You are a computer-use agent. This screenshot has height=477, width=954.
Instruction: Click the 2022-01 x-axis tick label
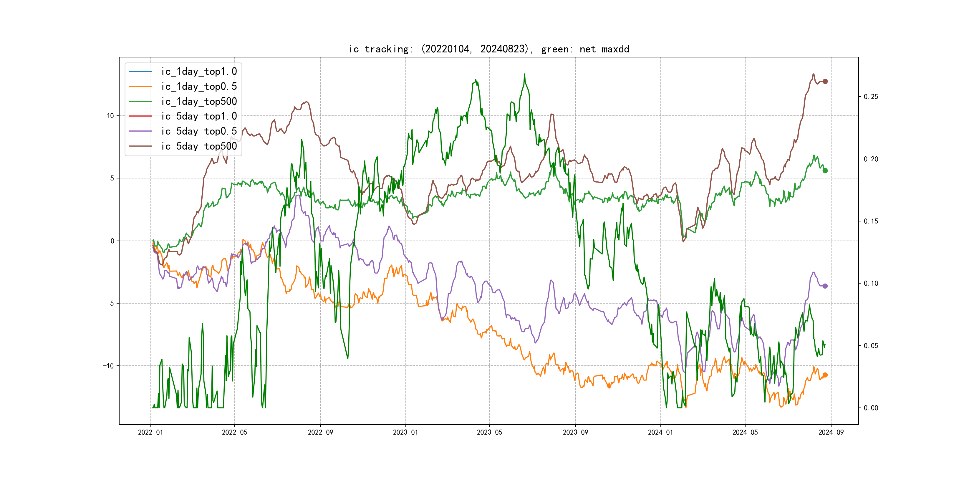coord(150,432)
